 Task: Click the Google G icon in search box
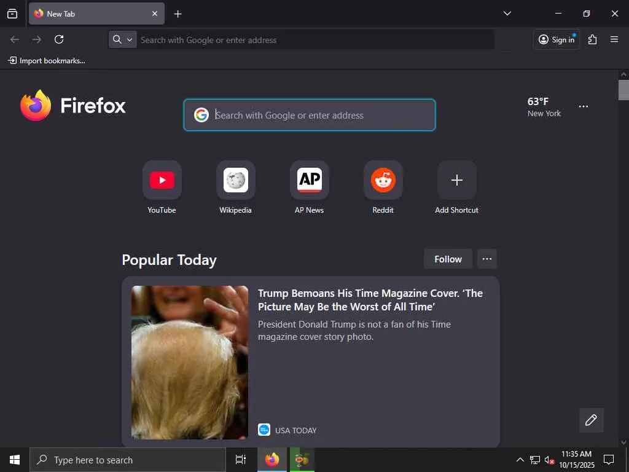point(201,115)
